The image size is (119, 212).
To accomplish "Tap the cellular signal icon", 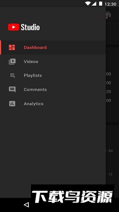I will pos(94,4).
